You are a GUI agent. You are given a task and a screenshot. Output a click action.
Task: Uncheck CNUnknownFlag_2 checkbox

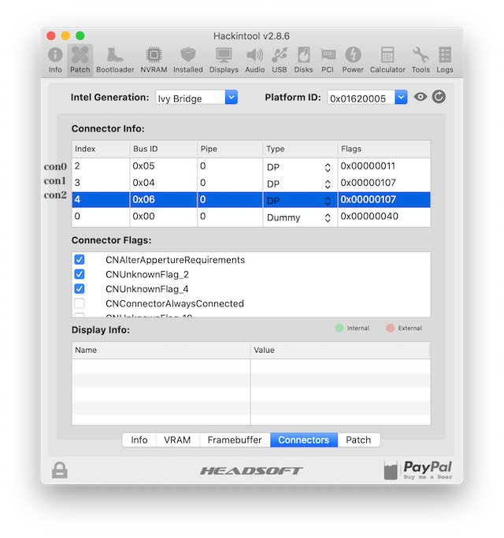coord(80,274)
